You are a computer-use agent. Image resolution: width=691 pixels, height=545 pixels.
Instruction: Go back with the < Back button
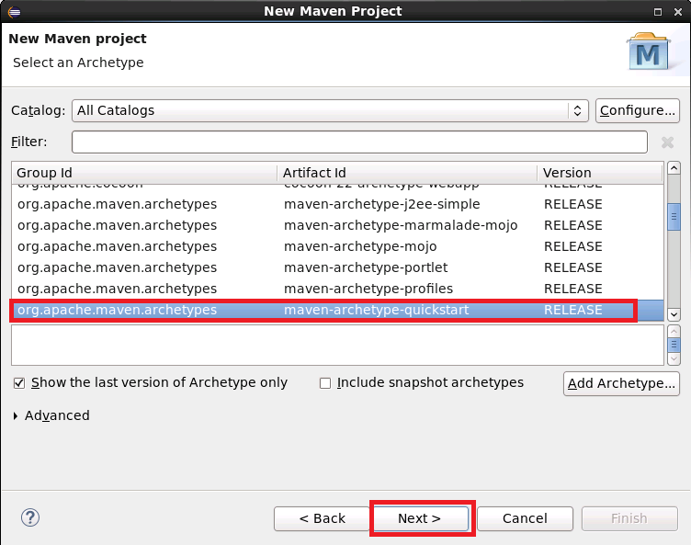(322, 518)
